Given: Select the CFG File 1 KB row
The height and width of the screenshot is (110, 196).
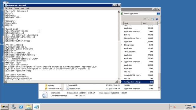Looking at the screenshot, I should click(137, 79).
